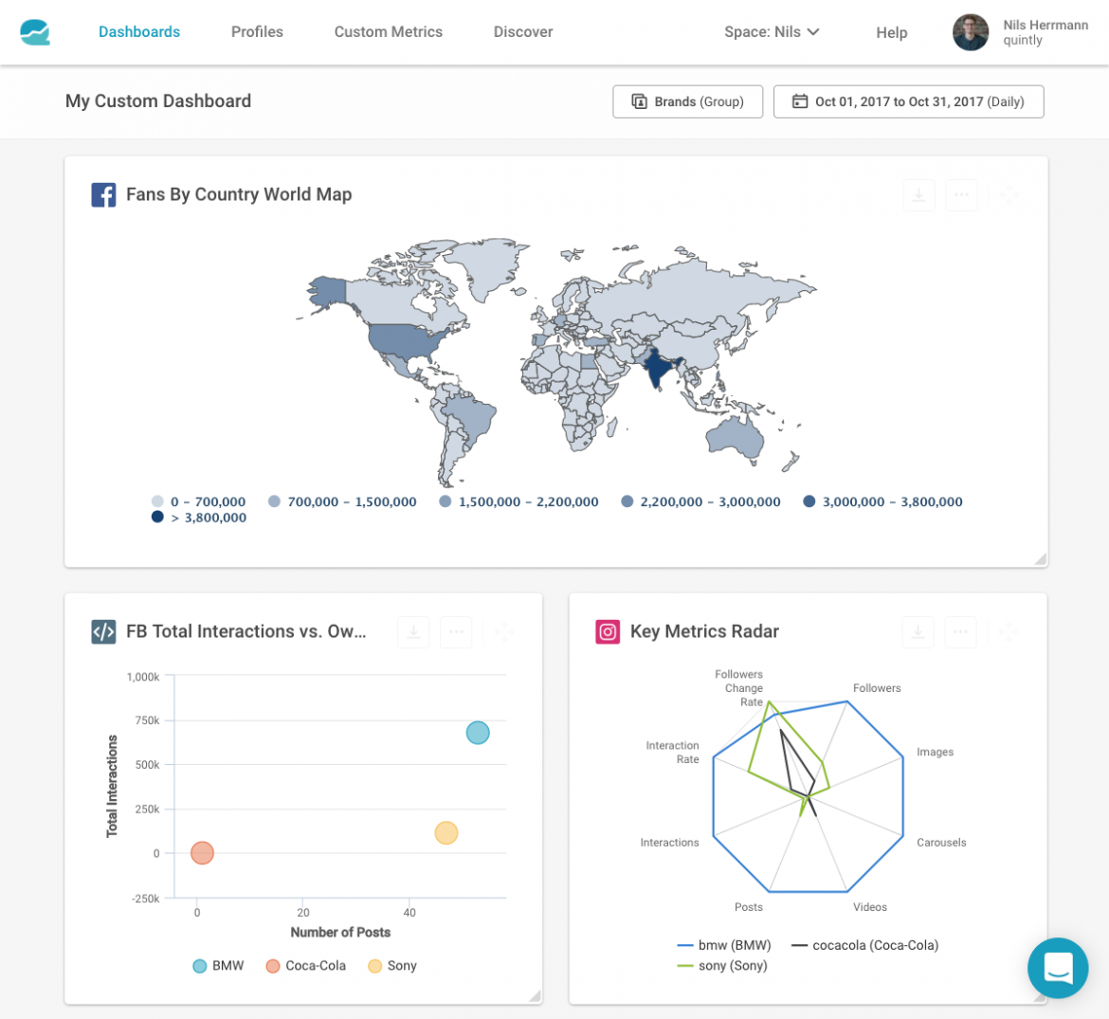1109x1019 pixels.
Task: Download the FB Total Interactions chart
Action: [412, 631]
